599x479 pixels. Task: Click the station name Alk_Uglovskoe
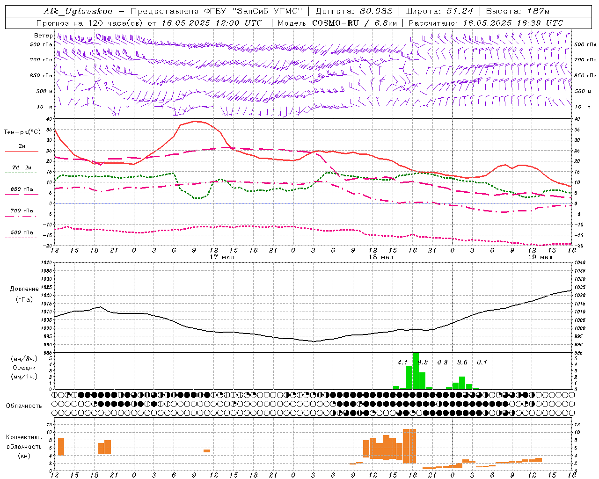[x=78, y=11]
